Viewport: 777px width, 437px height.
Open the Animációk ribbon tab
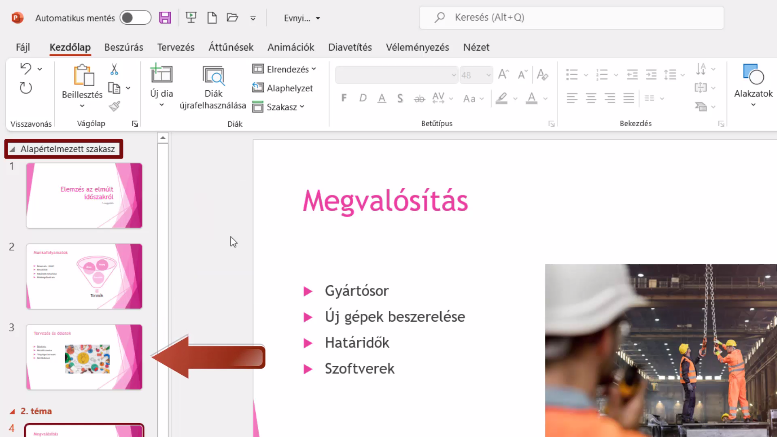291,47
